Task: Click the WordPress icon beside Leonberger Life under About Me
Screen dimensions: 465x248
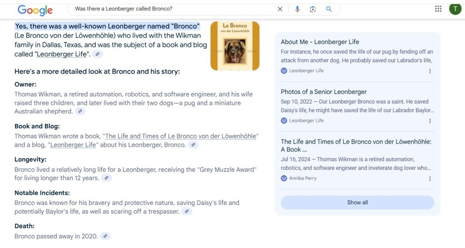Action: click(284, 70)
